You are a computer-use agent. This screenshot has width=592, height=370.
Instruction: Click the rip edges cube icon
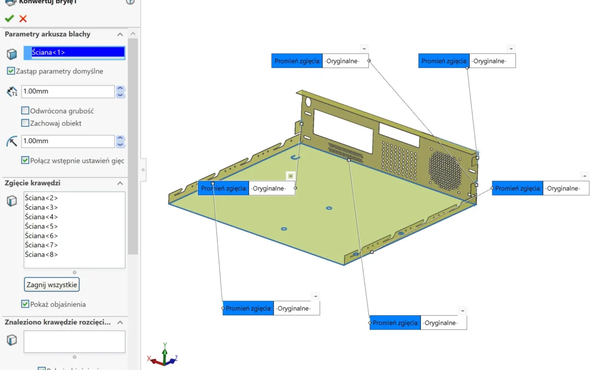click(x=12, y=340)
